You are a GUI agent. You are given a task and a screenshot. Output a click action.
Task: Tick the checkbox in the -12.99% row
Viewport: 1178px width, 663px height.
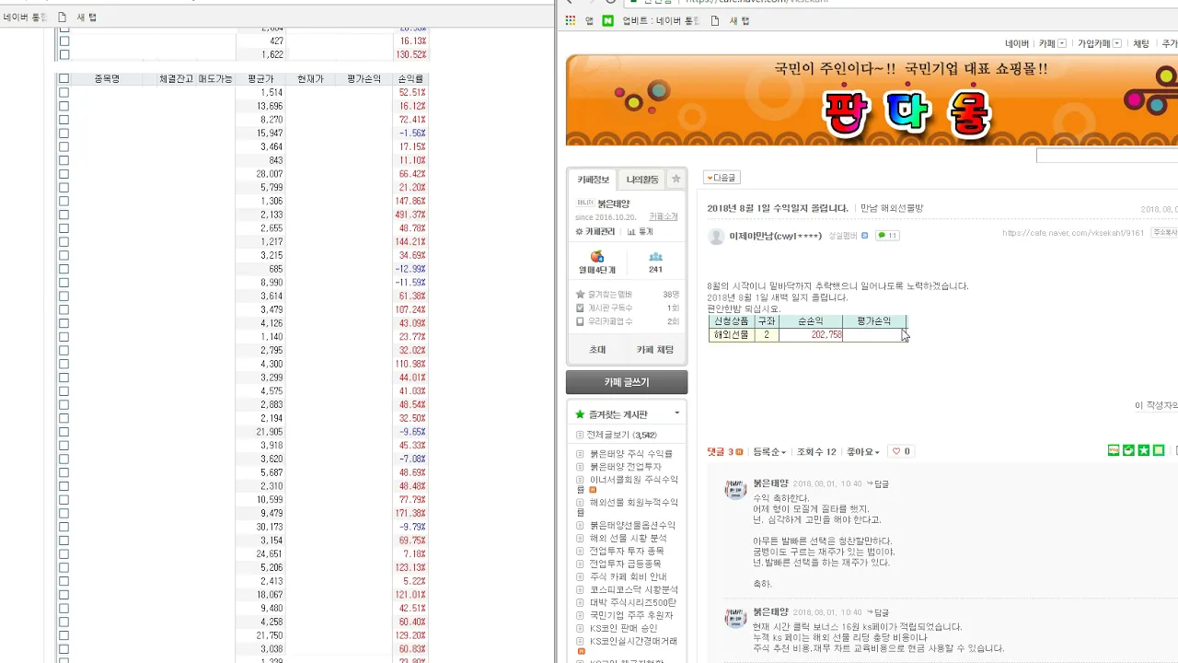[x=64, y=269]
